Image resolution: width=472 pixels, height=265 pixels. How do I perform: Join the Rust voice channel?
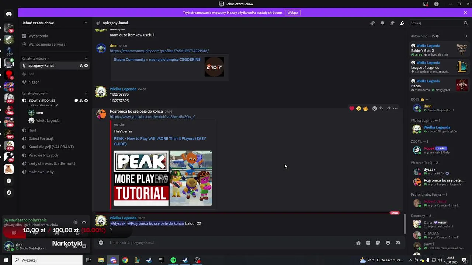(x=55, y=130)
